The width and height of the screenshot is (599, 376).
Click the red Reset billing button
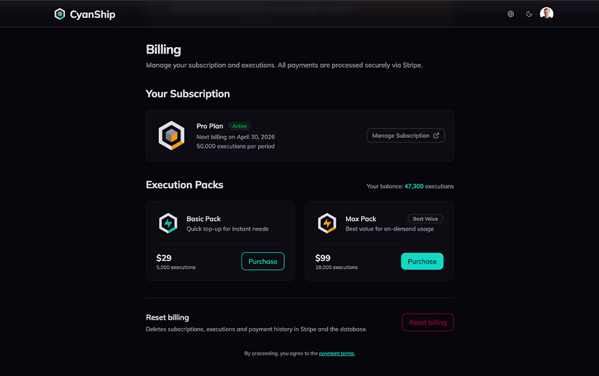pos(428,322)
